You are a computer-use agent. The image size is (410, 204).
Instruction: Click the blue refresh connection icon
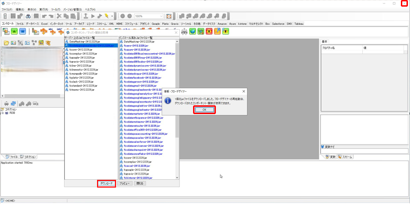[x=13, y=104]
